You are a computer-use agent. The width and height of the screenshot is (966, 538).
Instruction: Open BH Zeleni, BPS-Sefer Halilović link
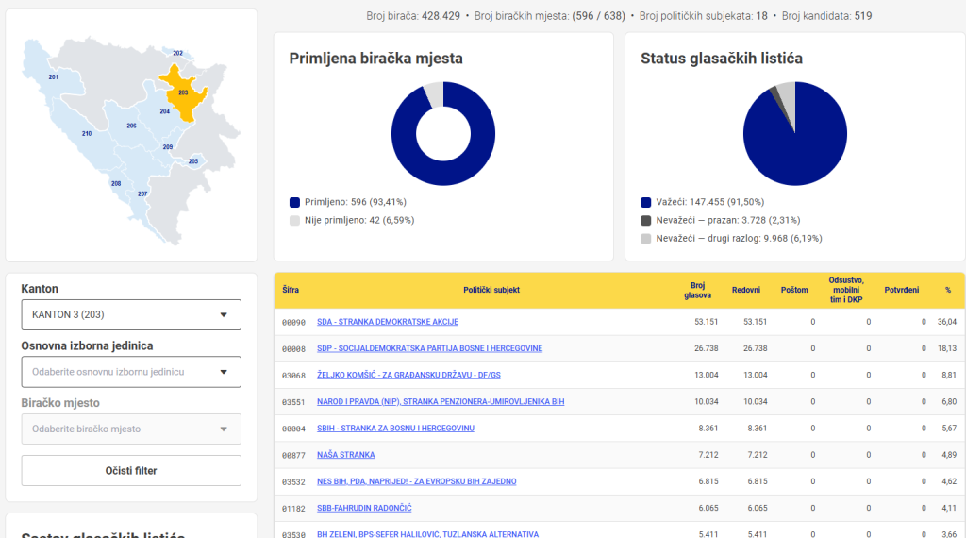(x=427, y=534)
